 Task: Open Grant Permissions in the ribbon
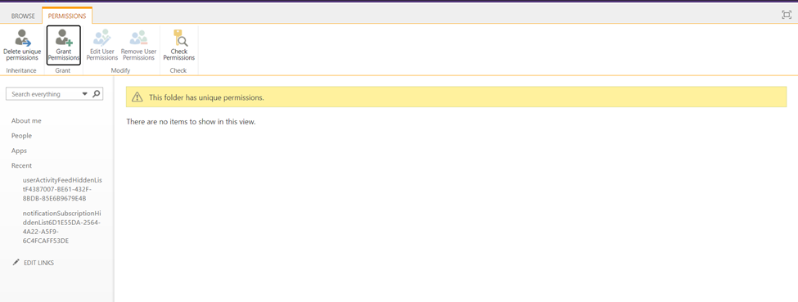pyautogui.click(x=64, y=45)
